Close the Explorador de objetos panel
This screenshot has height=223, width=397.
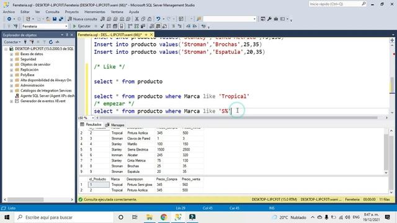click(72, 35)
